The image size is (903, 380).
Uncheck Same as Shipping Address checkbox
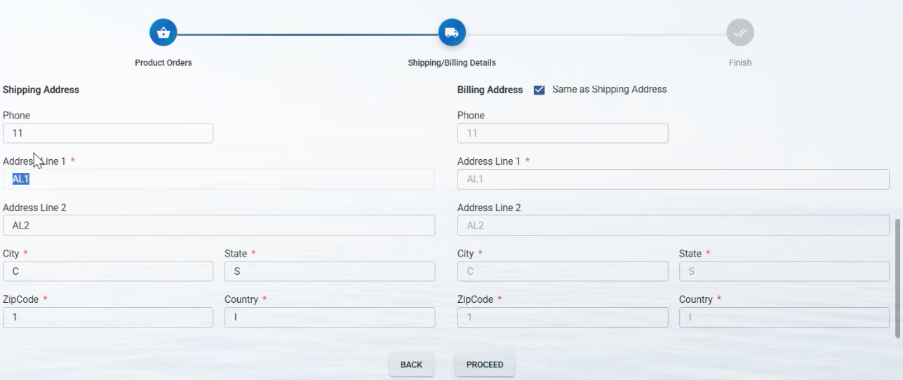pyautogui.click(x=539, y=90)
